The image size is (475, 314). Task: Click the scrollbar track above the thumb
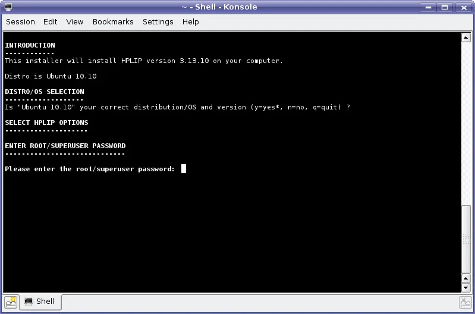[466, 124]
